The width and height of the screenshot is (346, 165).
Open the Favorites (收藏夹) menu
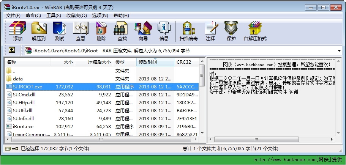click(77, 16)
